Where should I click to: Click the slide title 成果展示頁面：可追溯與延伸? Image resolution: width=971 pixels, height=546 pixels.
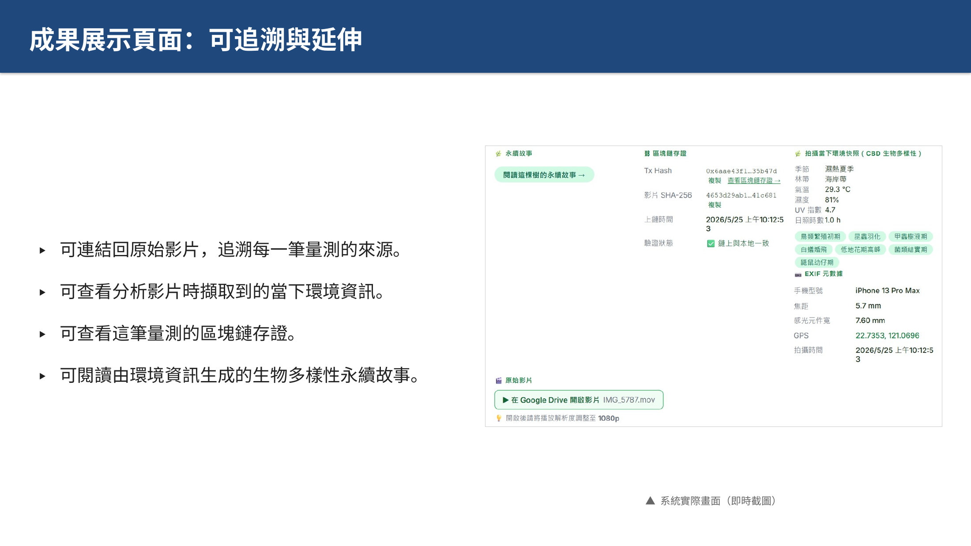tap(196, 40)
